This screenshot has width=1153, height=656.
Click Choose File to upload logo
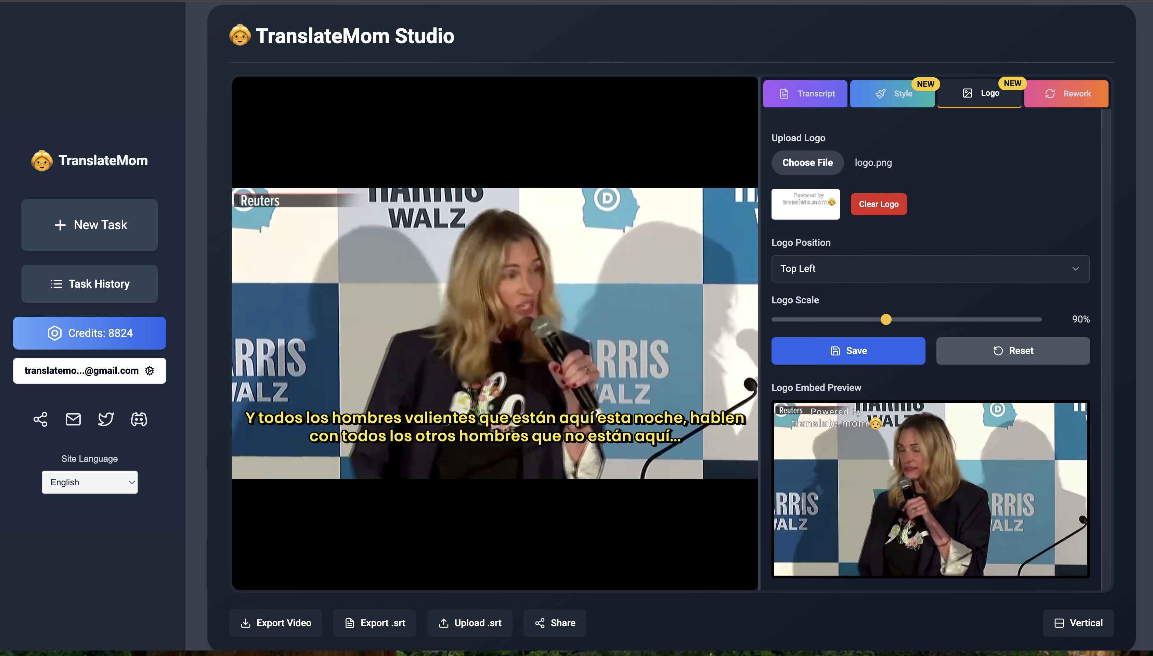tap(807, 163)
